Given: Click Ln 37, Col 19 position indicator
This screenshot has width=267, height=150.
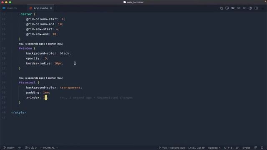Looking at the screenshot, I should point(196,147).
